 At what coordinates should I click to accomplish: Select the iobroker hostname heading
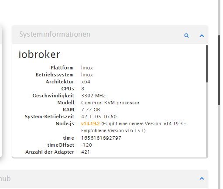point(39,55)
